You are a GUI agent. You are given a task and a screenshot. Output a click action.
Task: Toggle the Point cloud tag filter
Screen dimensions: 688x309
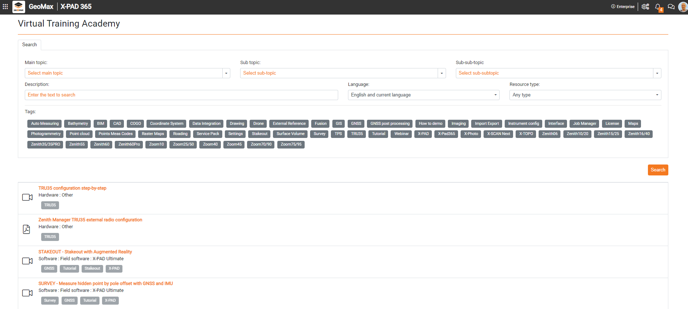click(79, 134)
